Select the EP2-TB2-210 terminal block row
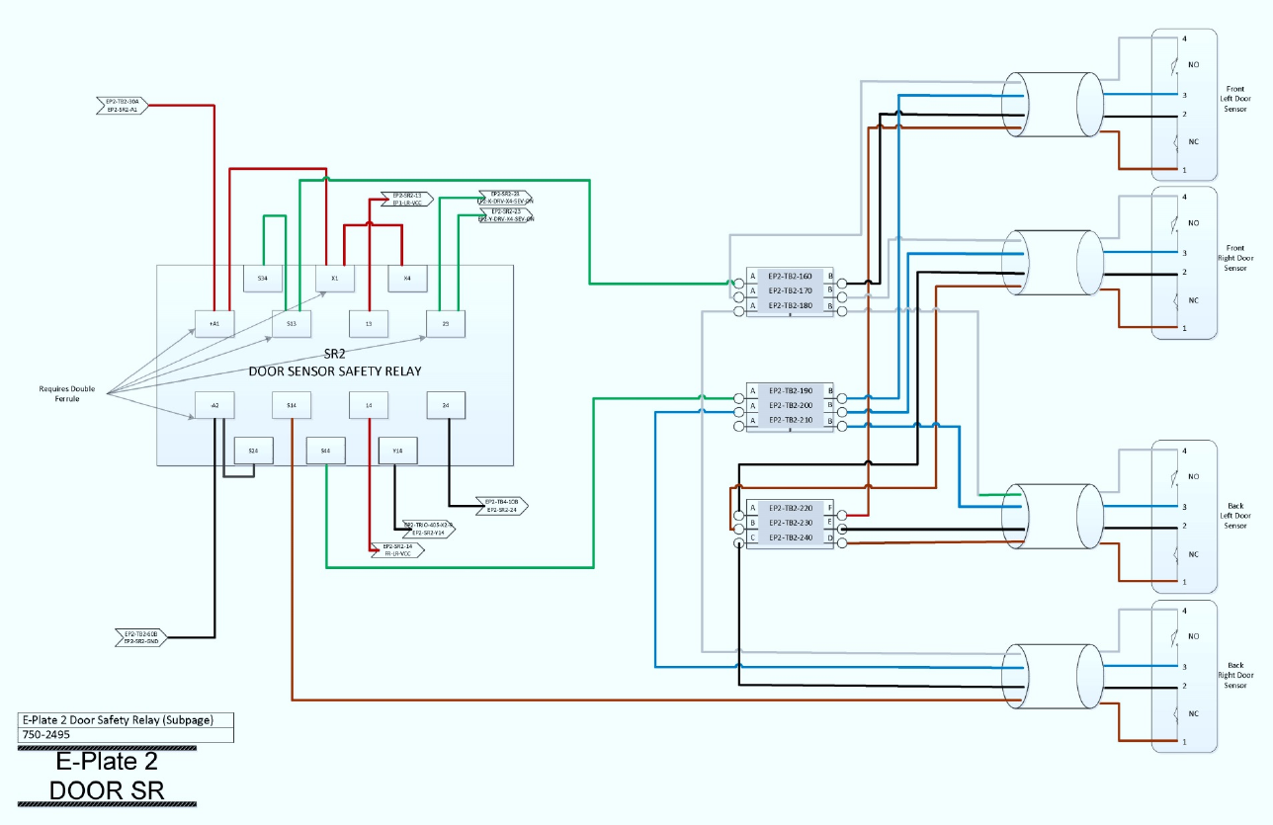This screenshot has width=1273, height=825. point(790,421)
